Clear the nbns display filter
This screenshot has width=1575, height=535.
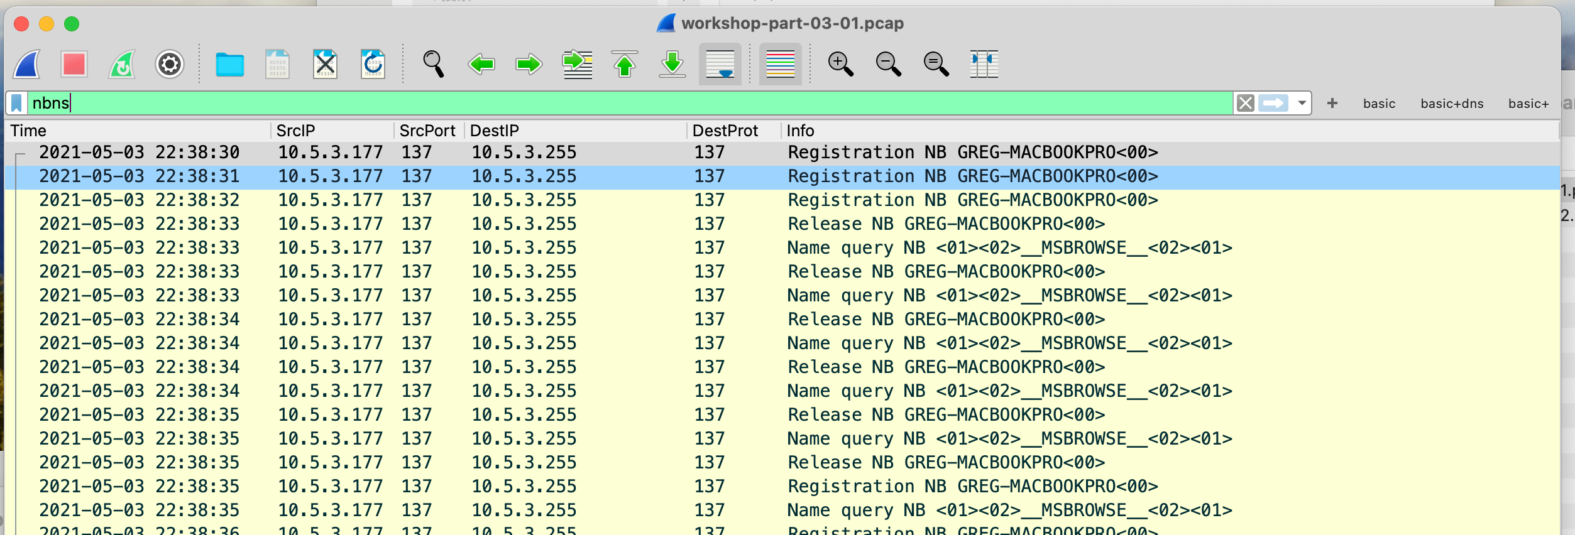pos(1245,103)
